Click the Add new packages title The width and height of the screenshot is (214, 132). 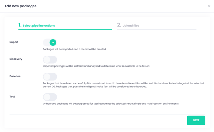[20, 6]
